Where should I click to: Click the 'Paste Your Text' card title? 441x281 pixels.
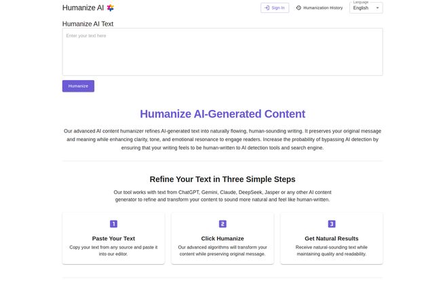(x=113, y=238)
